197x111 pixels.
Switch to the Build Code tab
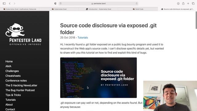pyautogui.click(x=138, y=9)
